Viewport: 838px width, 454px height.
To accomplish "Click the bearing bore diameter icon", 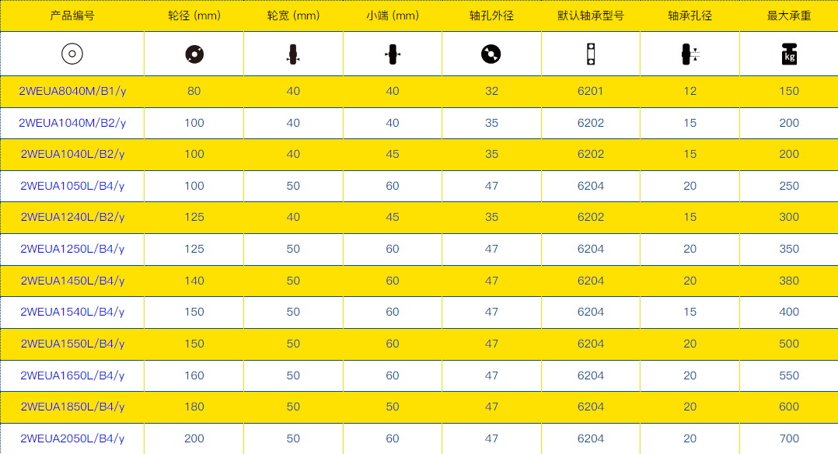I will (x=690, y=54).
